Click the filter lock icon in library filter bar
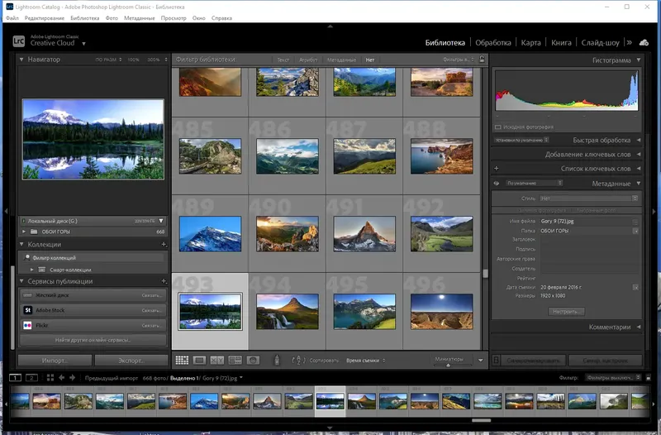The height and width of the screenshot is (435, 661). [x=483, y=60]
